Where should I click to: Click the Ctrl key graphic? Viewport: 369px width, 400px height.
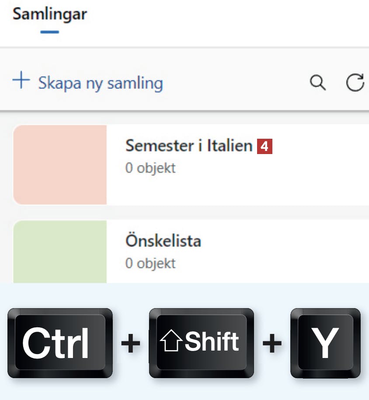[x=60, y=343]
